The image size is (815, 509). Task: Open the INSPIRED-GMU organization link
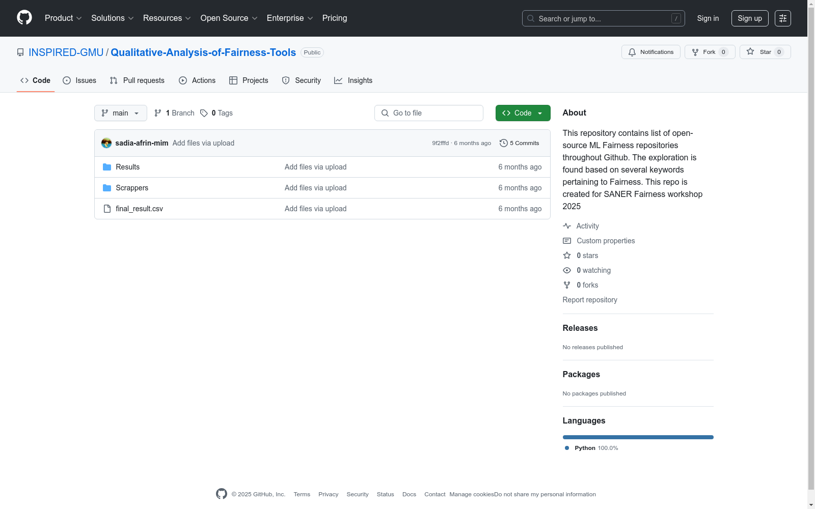coord(66,52)
